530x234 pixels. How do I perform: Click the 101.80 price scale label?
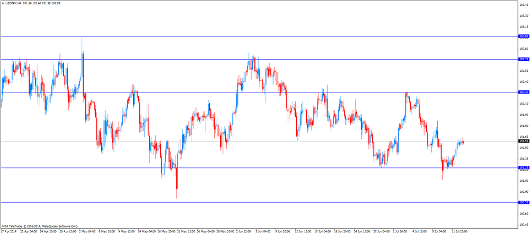coord(524,126)
